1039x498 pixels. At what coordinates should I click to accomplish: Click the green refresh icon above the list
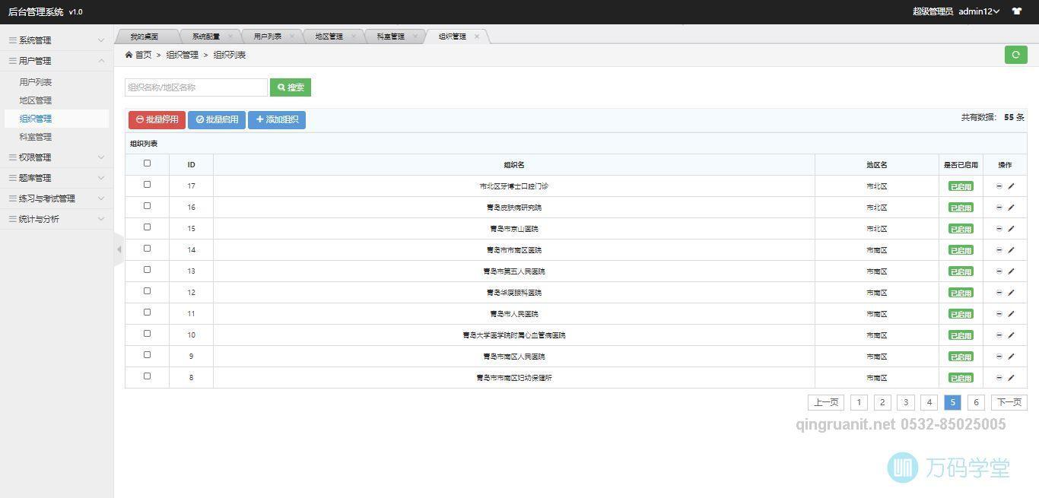pyautogui.click(x=1016, y=55)
